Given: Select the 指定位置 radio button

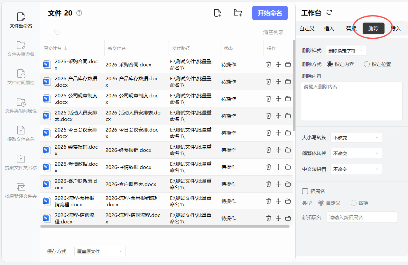Looking at the screenshot, I should [x=367, y=64].
